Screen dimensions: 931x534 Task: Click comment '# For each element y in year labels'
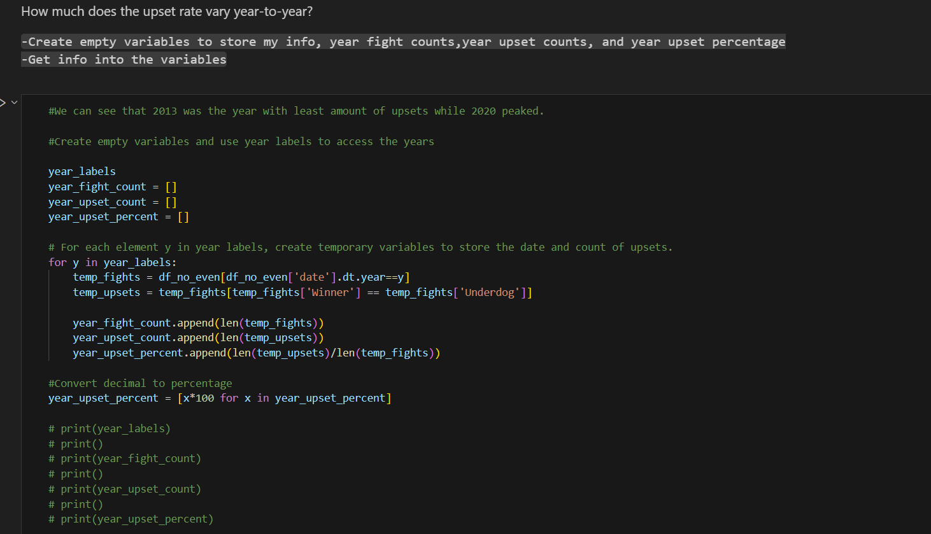click(360, 248)
